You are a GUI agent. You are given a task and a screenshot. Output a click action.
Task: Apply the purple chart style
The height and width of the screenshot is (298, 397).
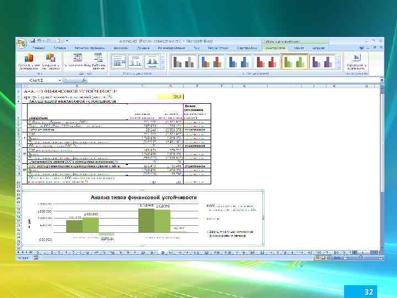coord(323,62)
